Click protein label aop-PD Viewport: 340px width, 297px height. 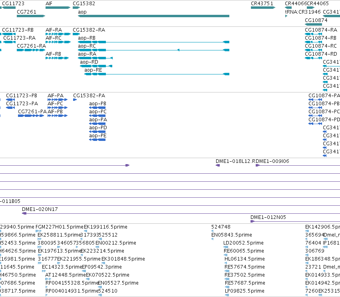[x=98, y=128]
